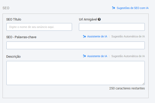Click the Url Amigável label text
Viewport: 155px width, 103px height.
pos(88,19)
